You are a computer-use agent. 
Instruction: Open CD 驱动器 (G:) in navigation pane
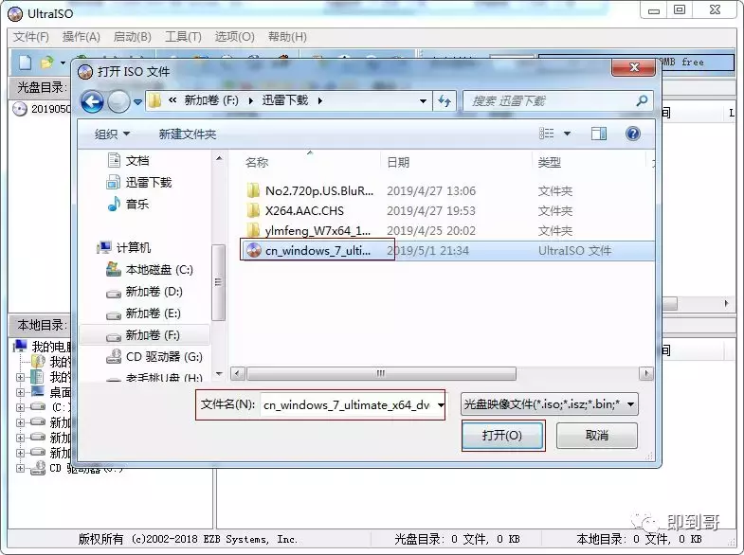[x=154, y=356]
